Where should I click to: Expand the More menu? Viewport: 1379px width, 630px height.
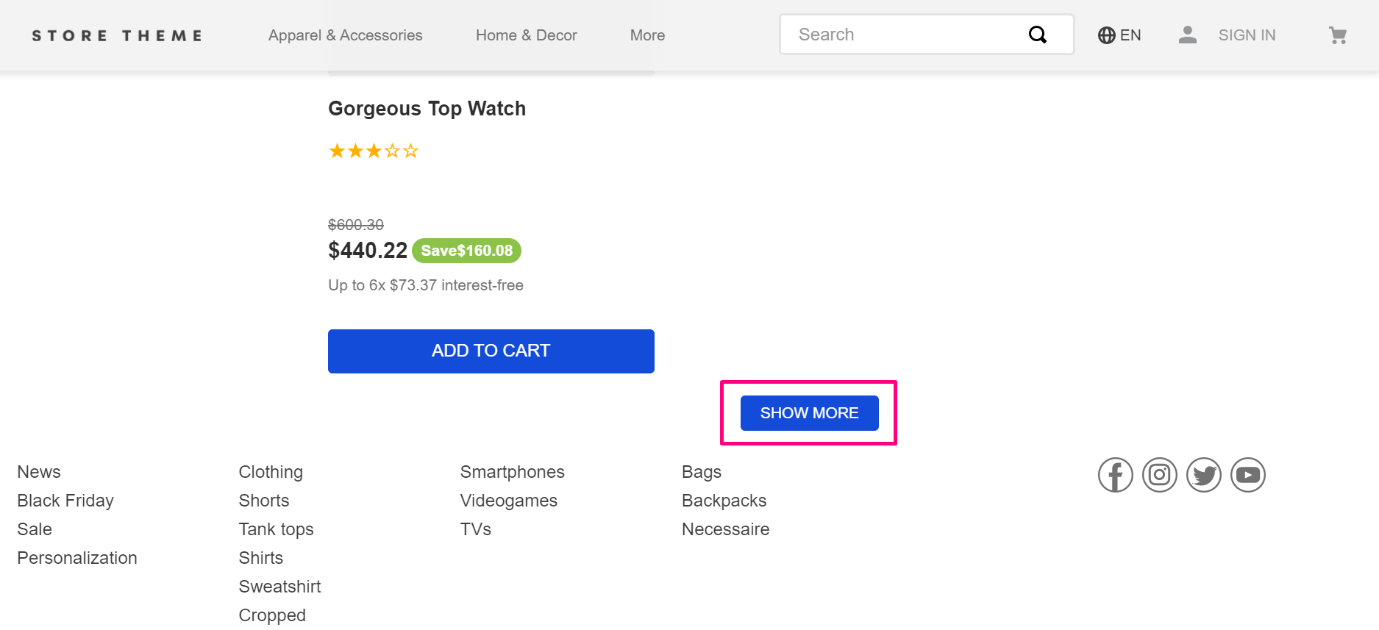click(647, 35)
